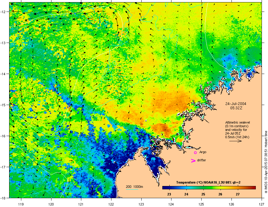Viewport: 268px width, 207px height.
Task: Click longitude axis label '126'
Action: coord(231,204)
